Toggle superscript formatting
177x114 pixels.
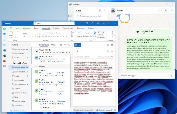[66, 37]
